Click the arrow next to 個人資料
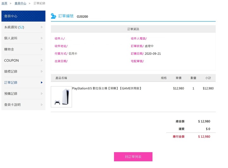 pyautogui.click(x=42, y=38)
